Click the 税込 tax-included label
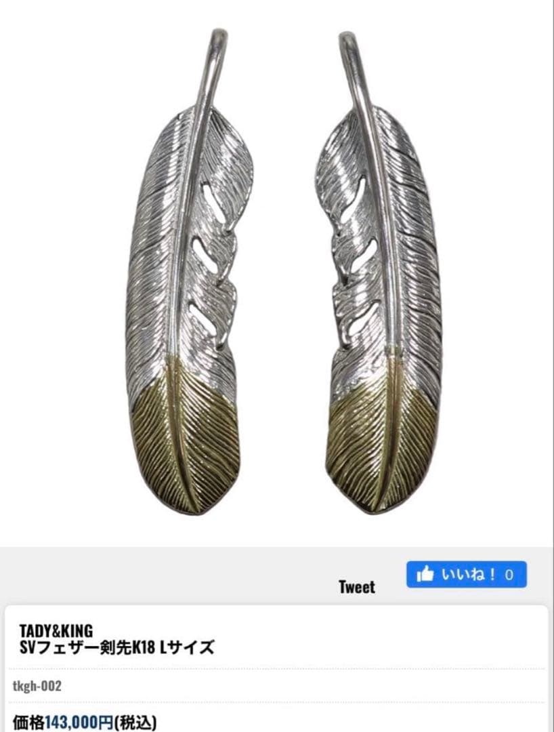This screenshot has height=732, width=554. coord(138,723)
